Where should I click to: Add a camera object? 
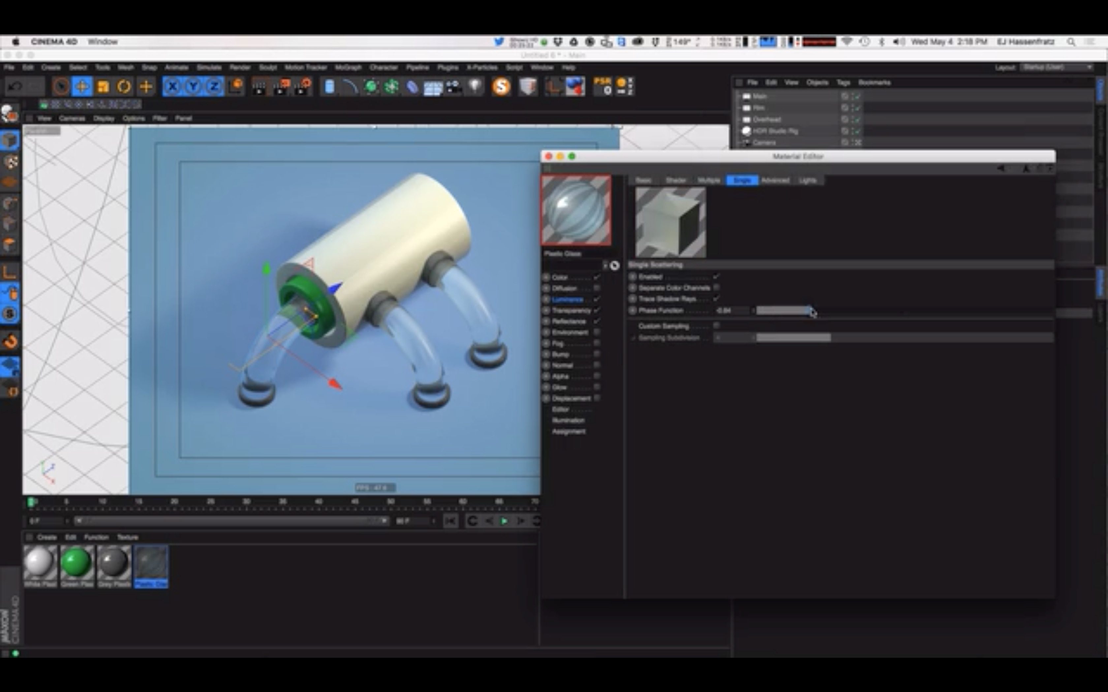[x=454, y=86]
